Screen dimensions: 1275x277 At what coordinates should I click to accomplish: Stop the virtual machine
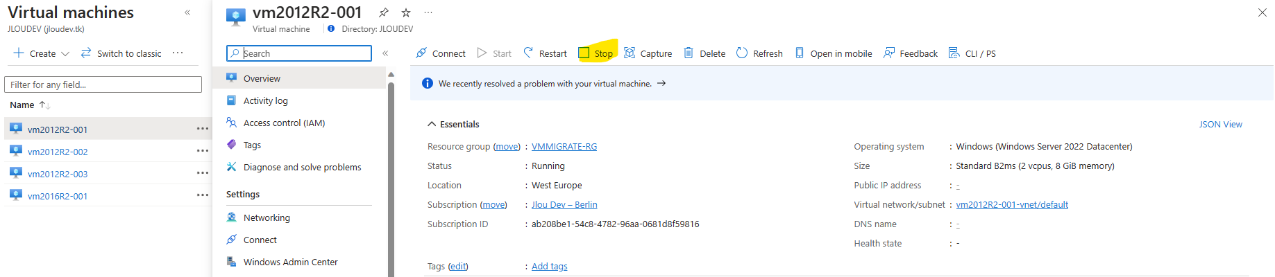coord(596,53)
